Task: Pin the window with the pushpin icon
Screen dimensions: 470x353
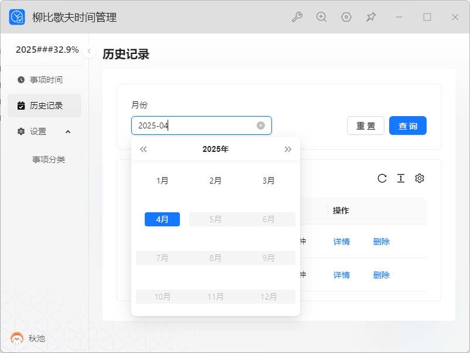Action: click(371, 17)
